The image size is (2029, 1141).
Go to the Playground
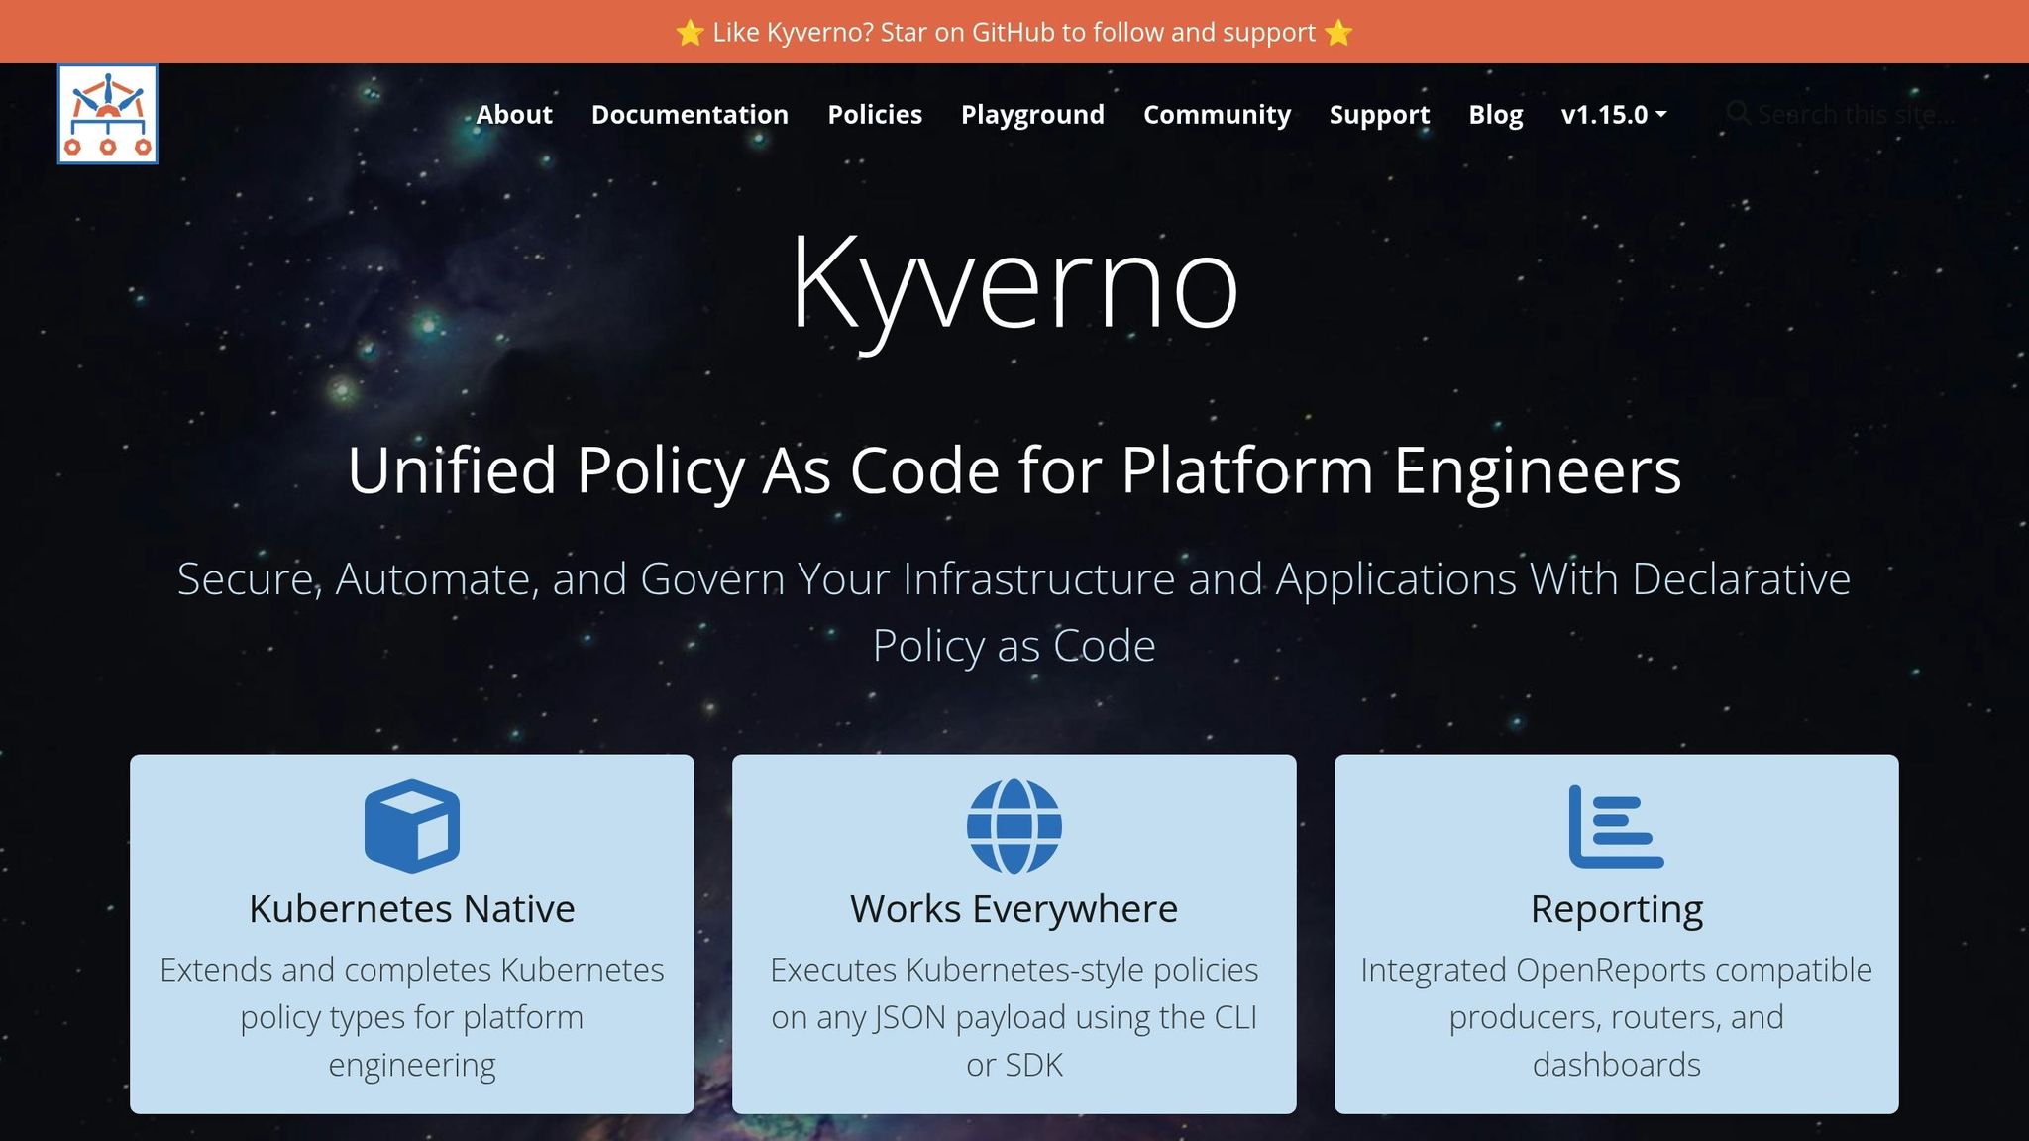[x=1032, y=114]
